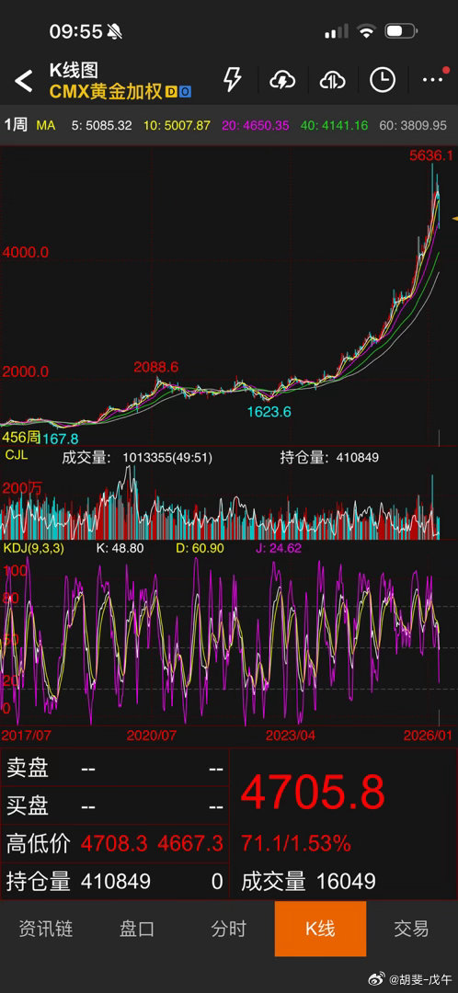
Task: Tap the 高低价 high value 4708.3
Action: tap(114, 843)
